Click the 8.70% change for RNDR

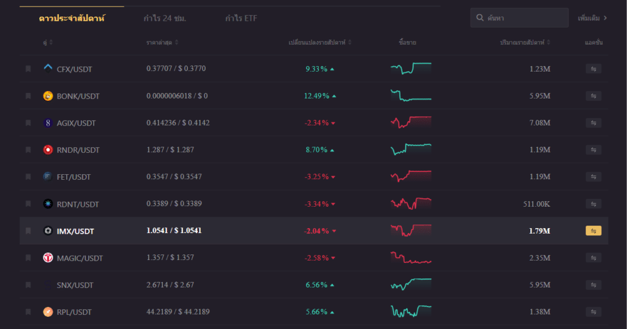coord(317,150)
